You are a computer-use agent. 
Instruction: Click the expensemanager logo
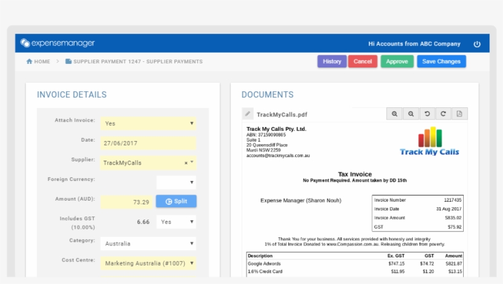click(58, 43)
